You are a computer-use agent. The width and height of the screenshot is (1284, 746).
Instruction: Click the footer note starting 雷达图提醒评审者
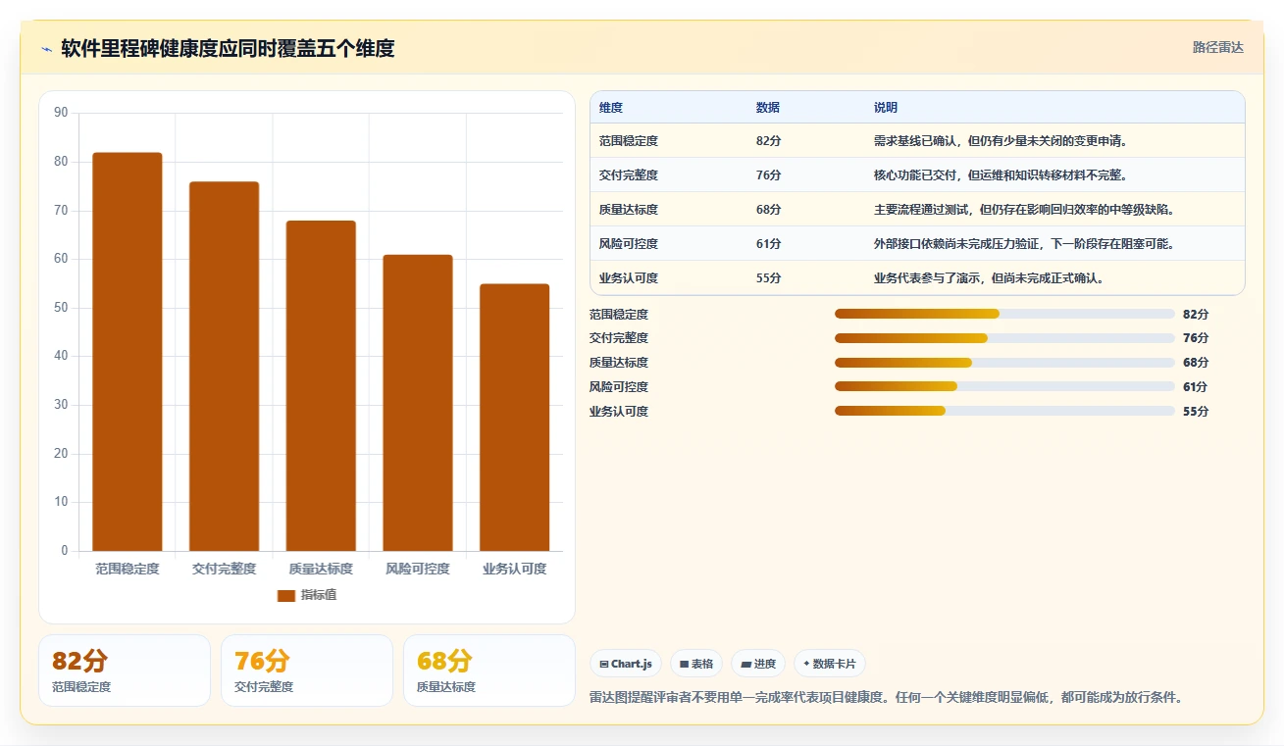click(888, 698)
